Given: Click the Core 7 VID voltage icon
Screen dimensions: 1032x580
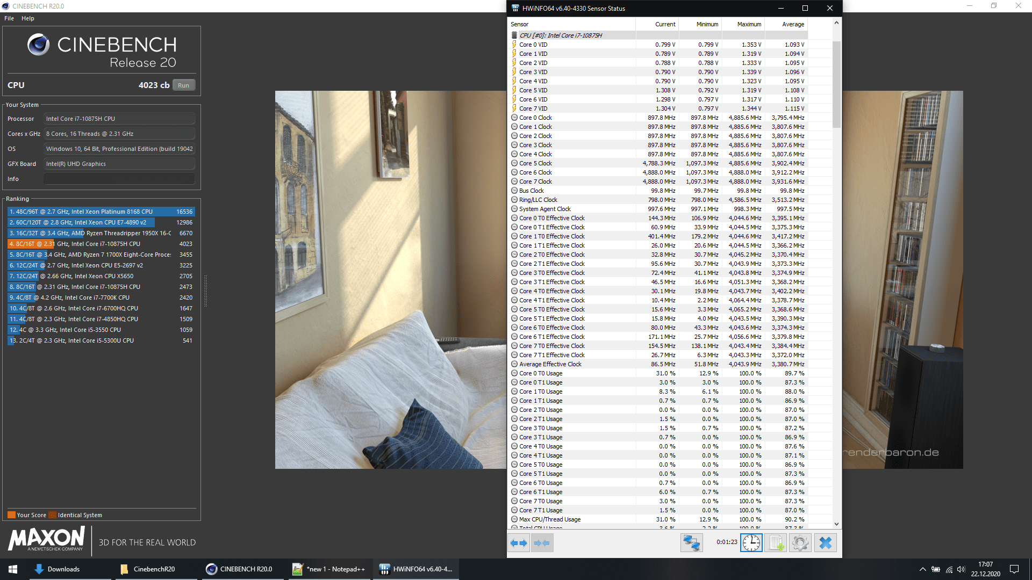Looking at the screenshot, I should pos(514,108).
